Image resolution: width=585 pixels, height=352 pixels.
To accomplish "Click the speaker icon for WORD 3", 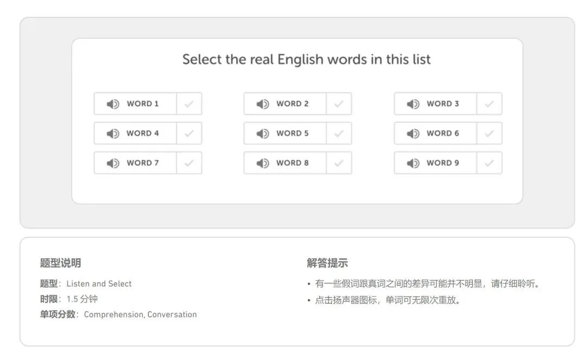I will [x=413, y=104].
